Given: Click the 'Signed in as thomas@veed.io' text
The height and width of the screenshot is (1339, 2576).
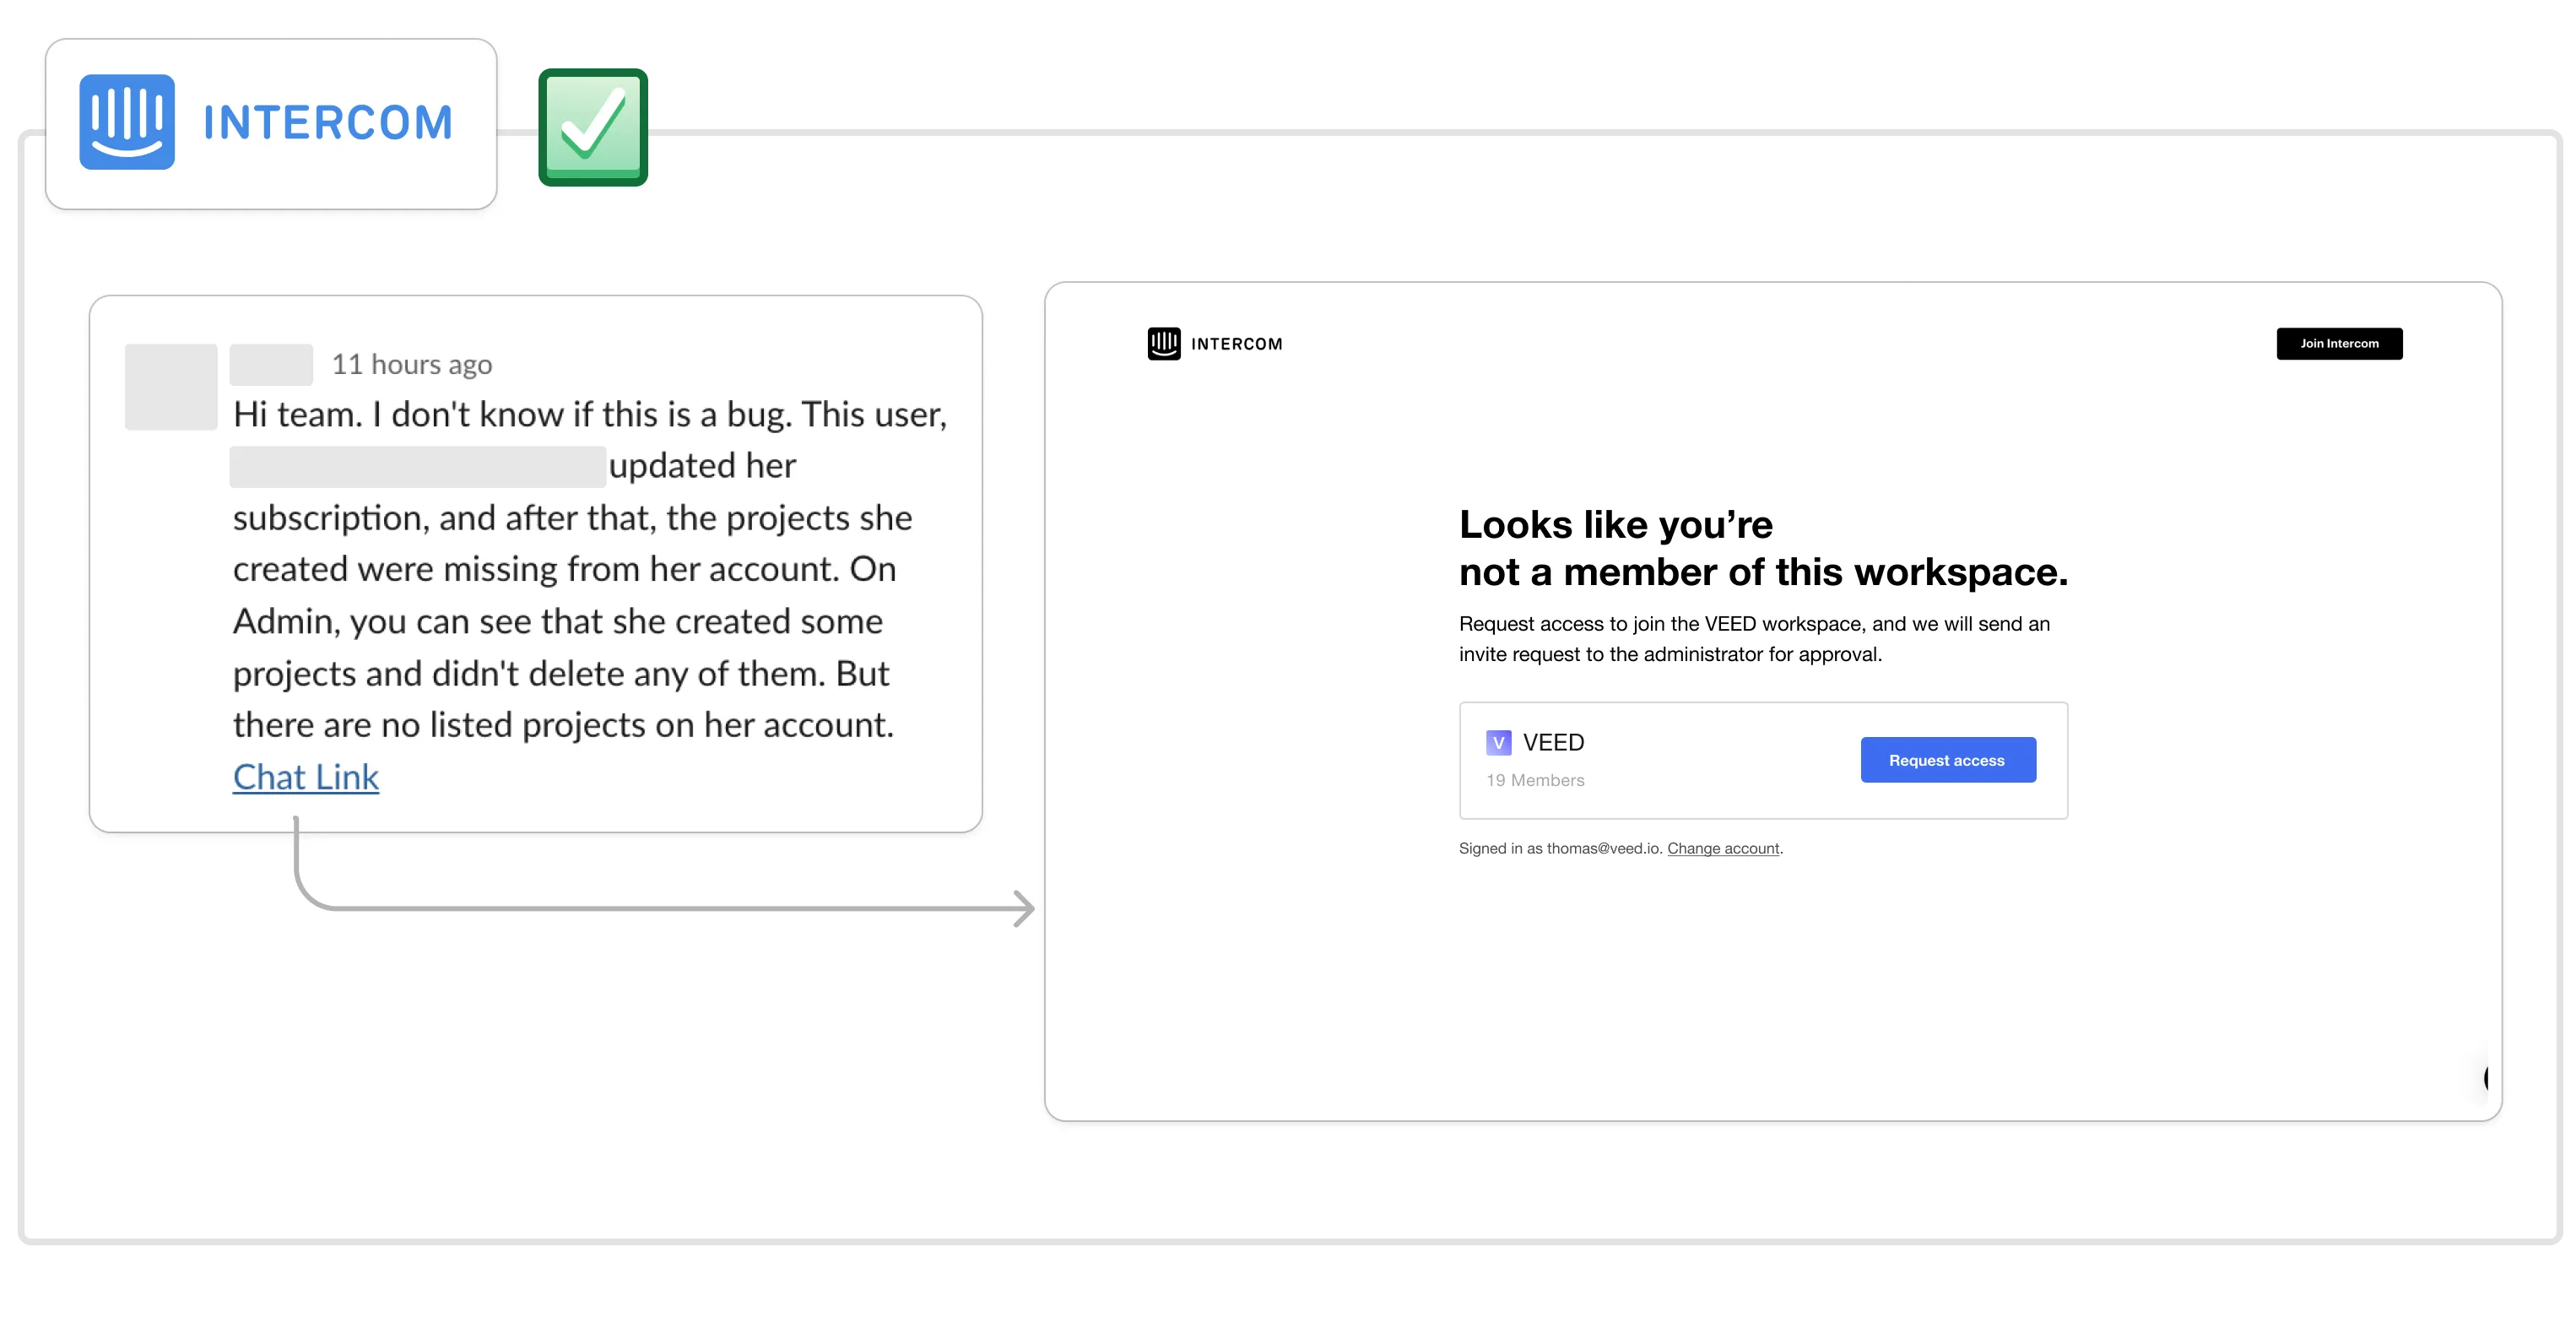Looking at the screenshot, I should 1560,848.
